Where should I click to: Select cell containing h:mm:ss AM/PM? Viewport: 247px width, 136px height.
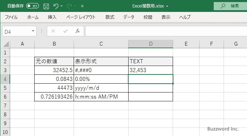tap(101, 97)
